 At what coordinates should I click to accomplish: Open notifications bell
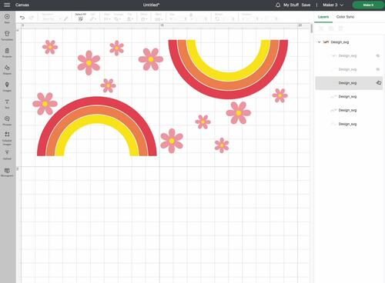point(278,5)
